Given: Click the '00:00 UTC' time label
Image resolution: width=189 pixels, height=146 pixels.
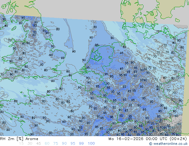Looking at the screenshot, I should point(157,139).
